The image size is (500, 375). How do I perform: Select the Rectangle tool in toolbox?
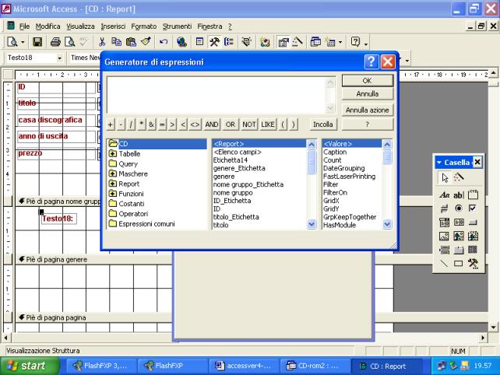[x=459, y=264]
